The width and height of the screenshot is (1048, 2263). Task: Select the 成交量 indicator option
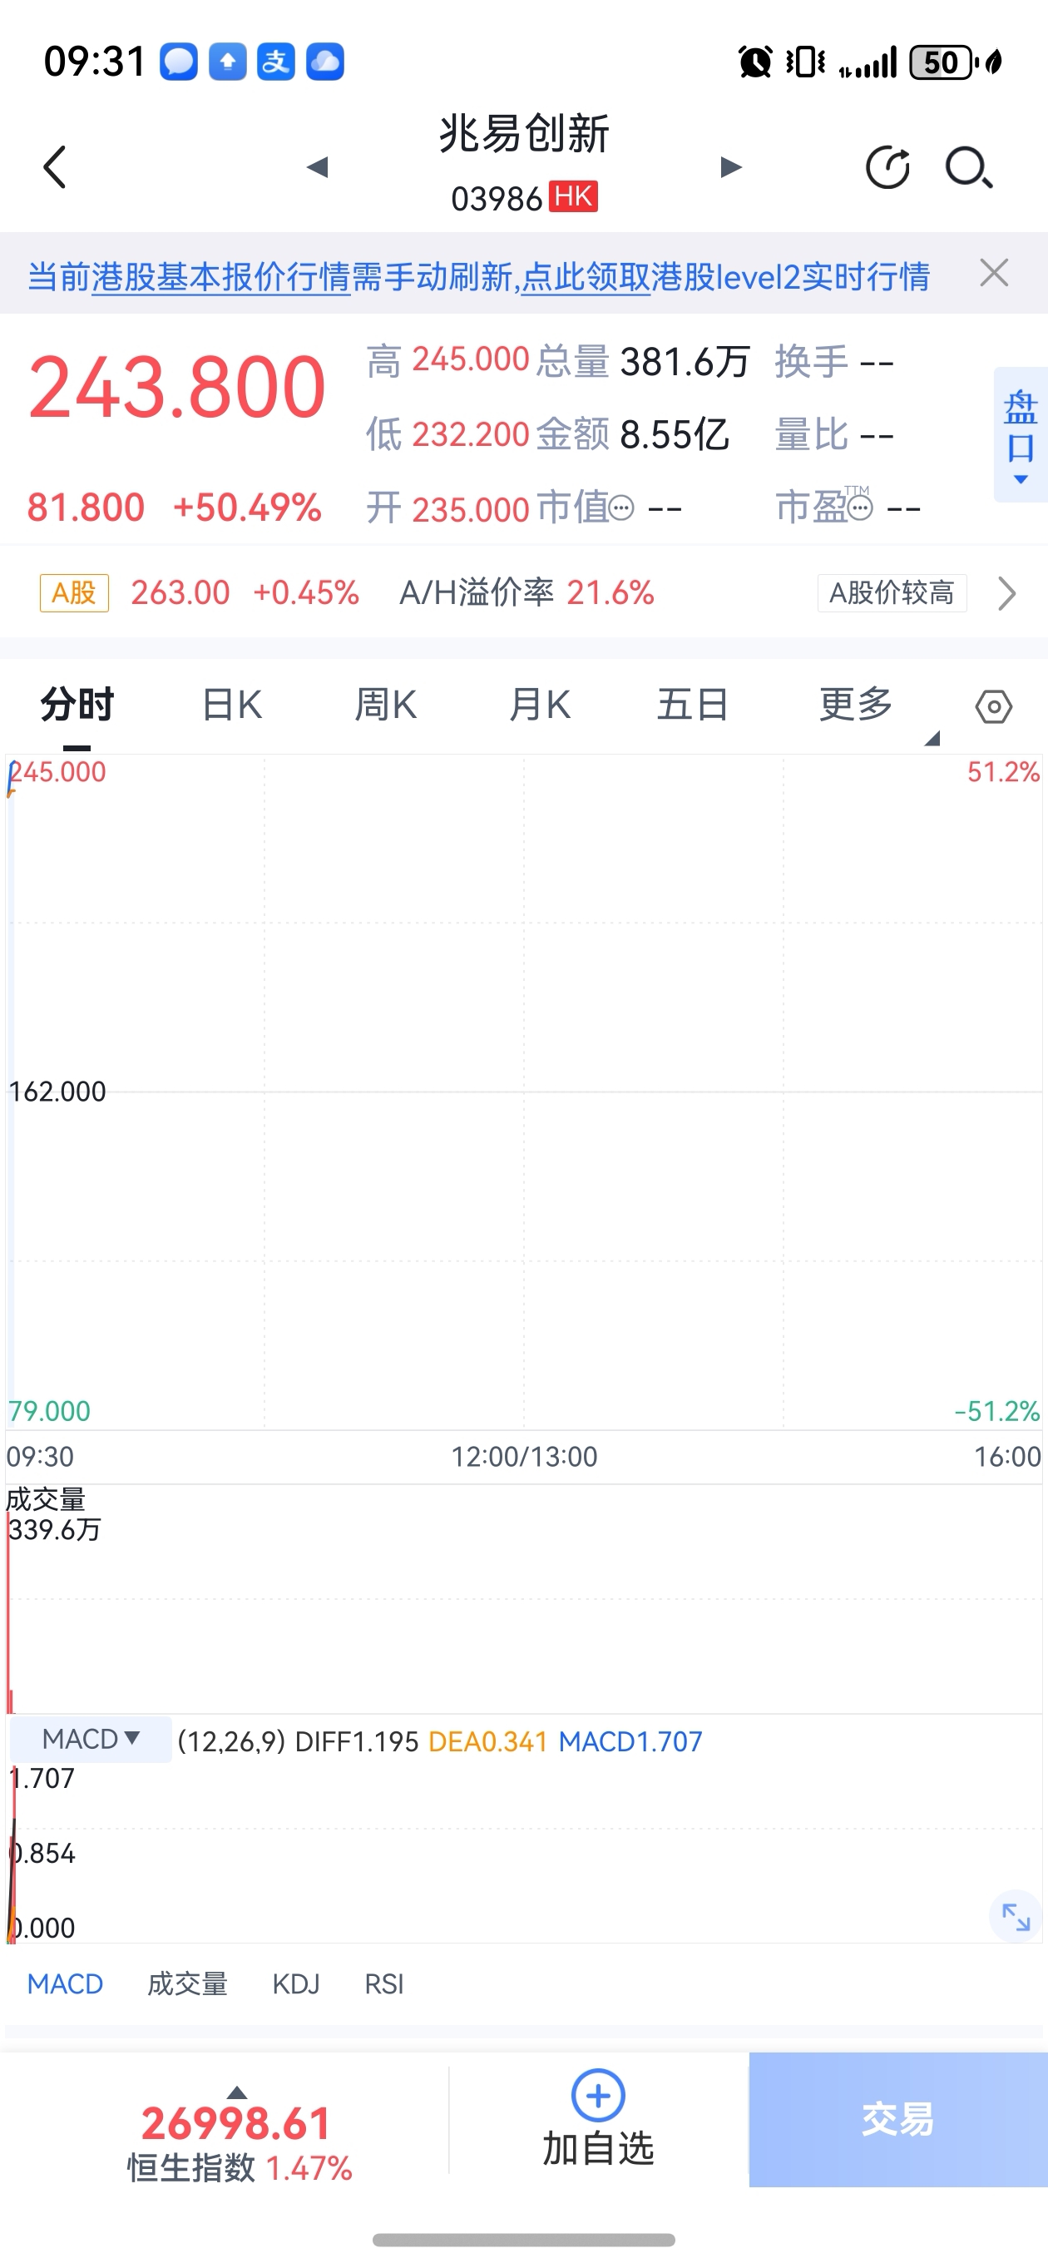[187, 1984]
